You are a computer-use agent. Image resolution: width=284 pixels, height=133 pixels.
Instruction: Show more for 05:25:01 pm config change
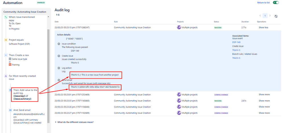tap(264, 95)
